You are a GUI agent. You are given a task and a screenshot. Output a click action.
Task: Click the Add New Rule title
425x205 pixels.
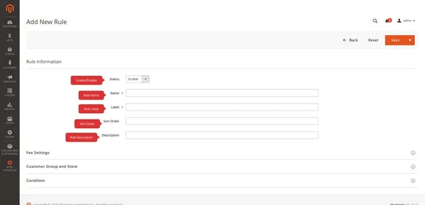click(x=46, y=22)
